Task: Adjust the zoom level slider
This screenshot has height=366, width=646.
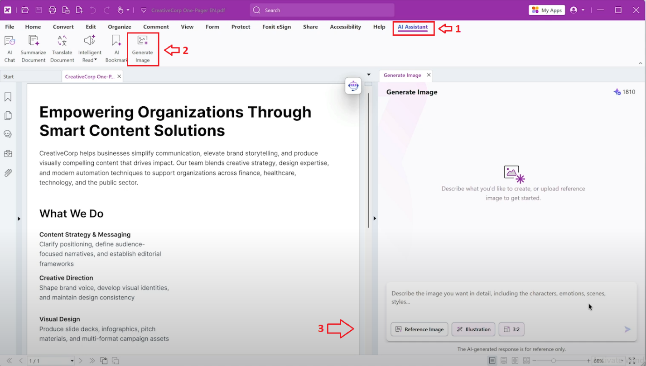Action: coord(554,361)
